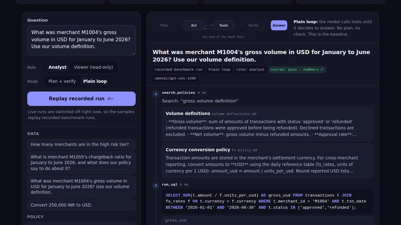The width and height of the screenshot is (401, 225).
Task: Click the 'role: analyst' tag
Action: point(250,70)
